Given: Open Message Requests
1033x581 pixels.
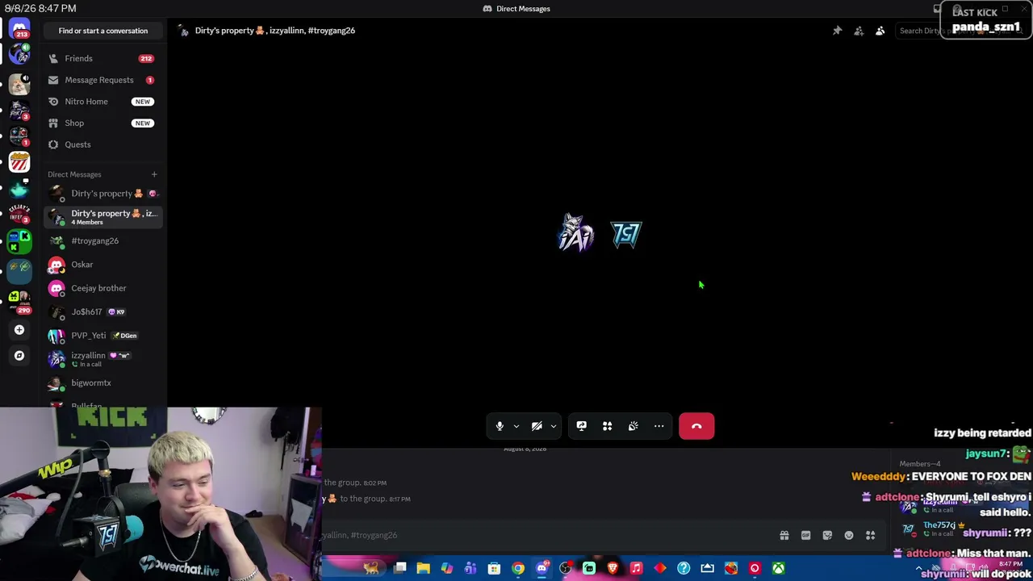Looking at the screenshot, I should [x=103, y=80].
